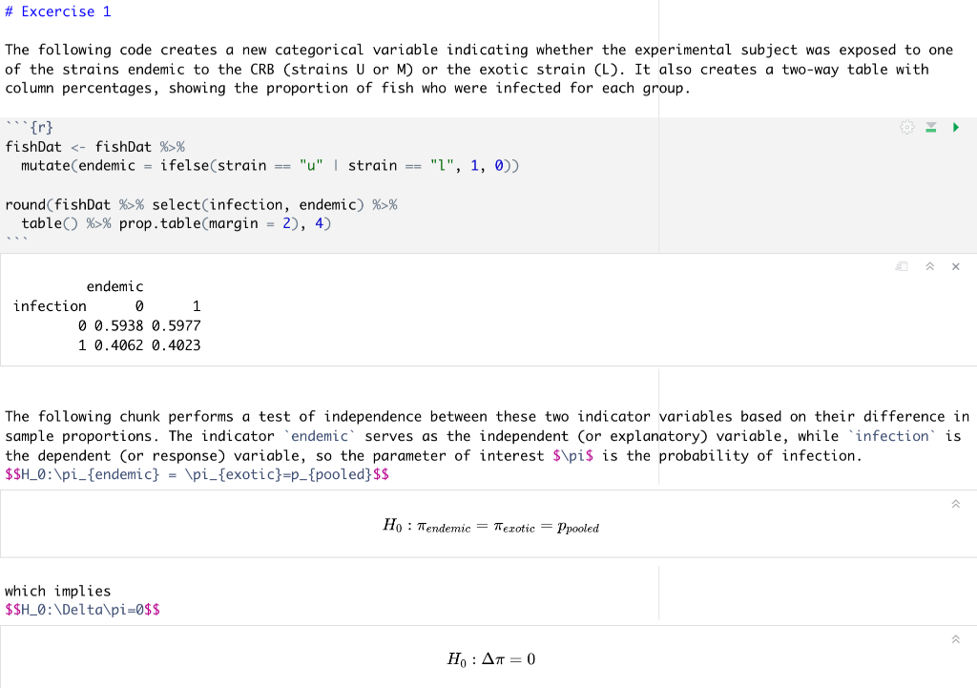Click the 'infection' row label in output

[x=50, y=306]
